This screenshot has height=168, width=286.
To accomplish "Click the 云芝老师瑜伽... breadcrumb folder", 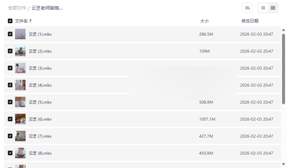I will (47, 8).
